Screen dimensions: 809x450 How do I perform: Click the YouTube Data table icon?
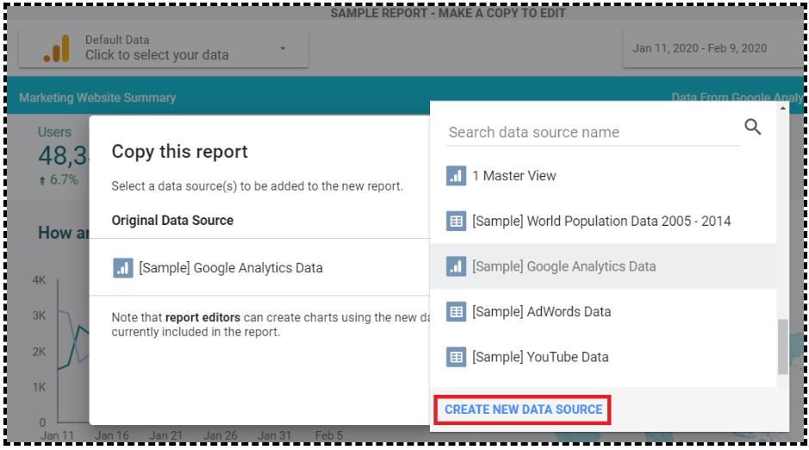[x=456, y=357]
